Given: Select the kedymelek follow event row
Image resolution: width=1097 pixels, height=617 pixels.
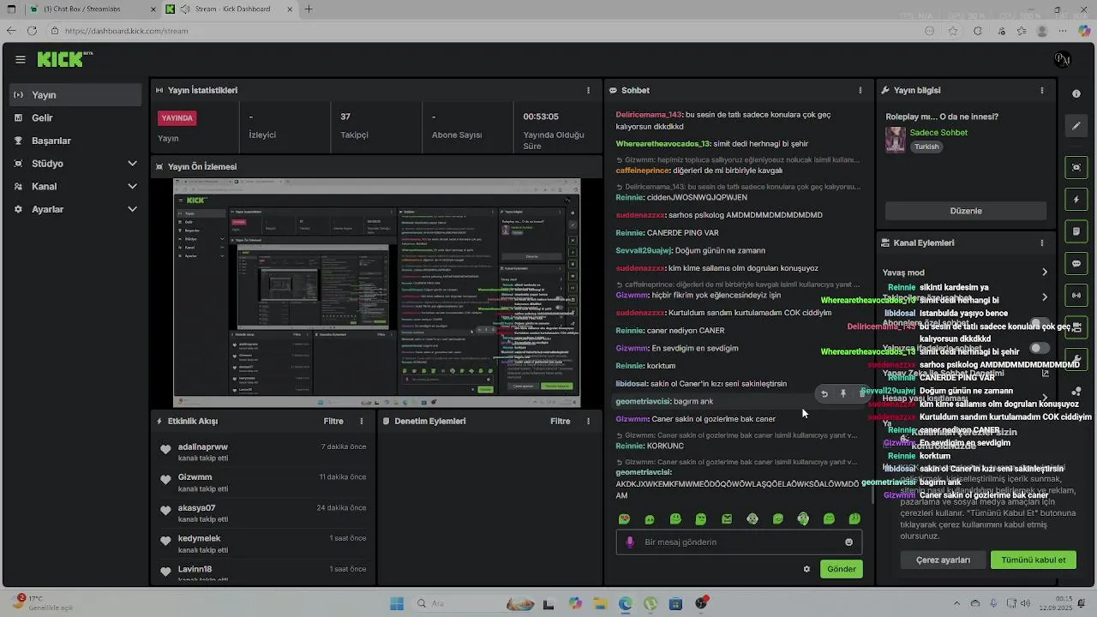Looking at the screenshot, I should tap(263, 544).
